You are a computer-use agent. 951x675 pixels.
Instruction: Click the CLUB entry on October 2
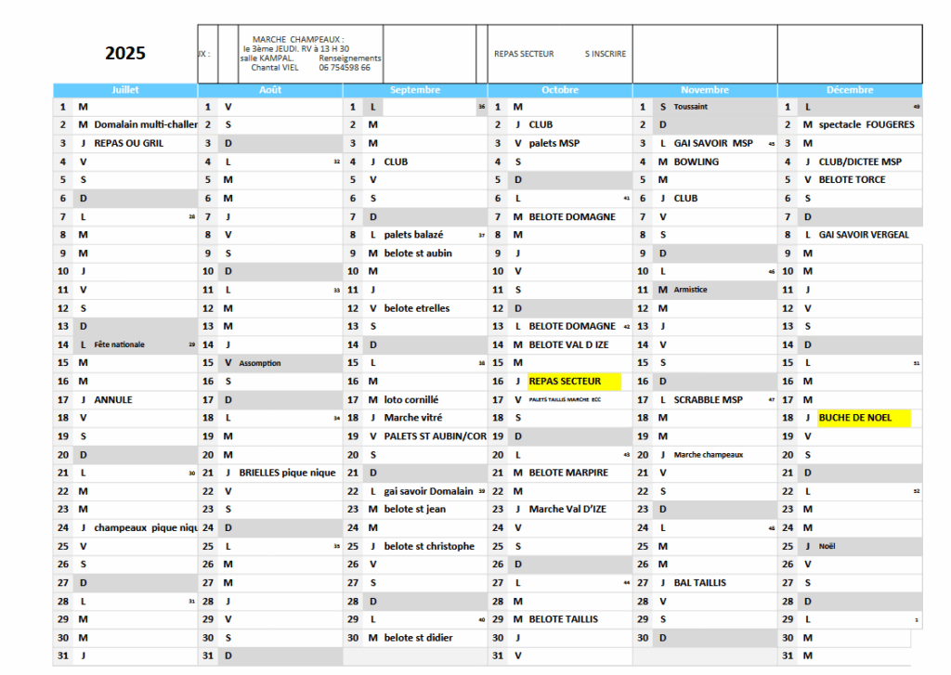[x=541, y=124]
